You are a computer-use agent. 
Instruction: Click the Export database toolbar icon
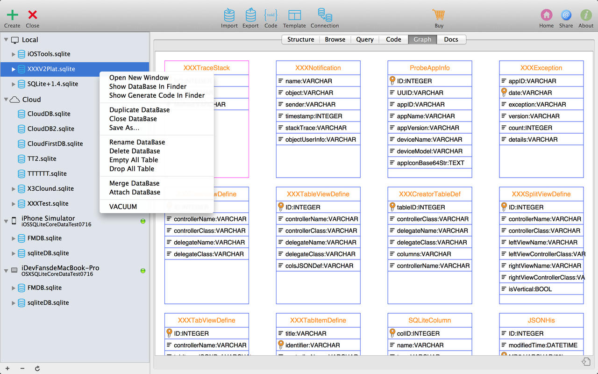(250, 15)
